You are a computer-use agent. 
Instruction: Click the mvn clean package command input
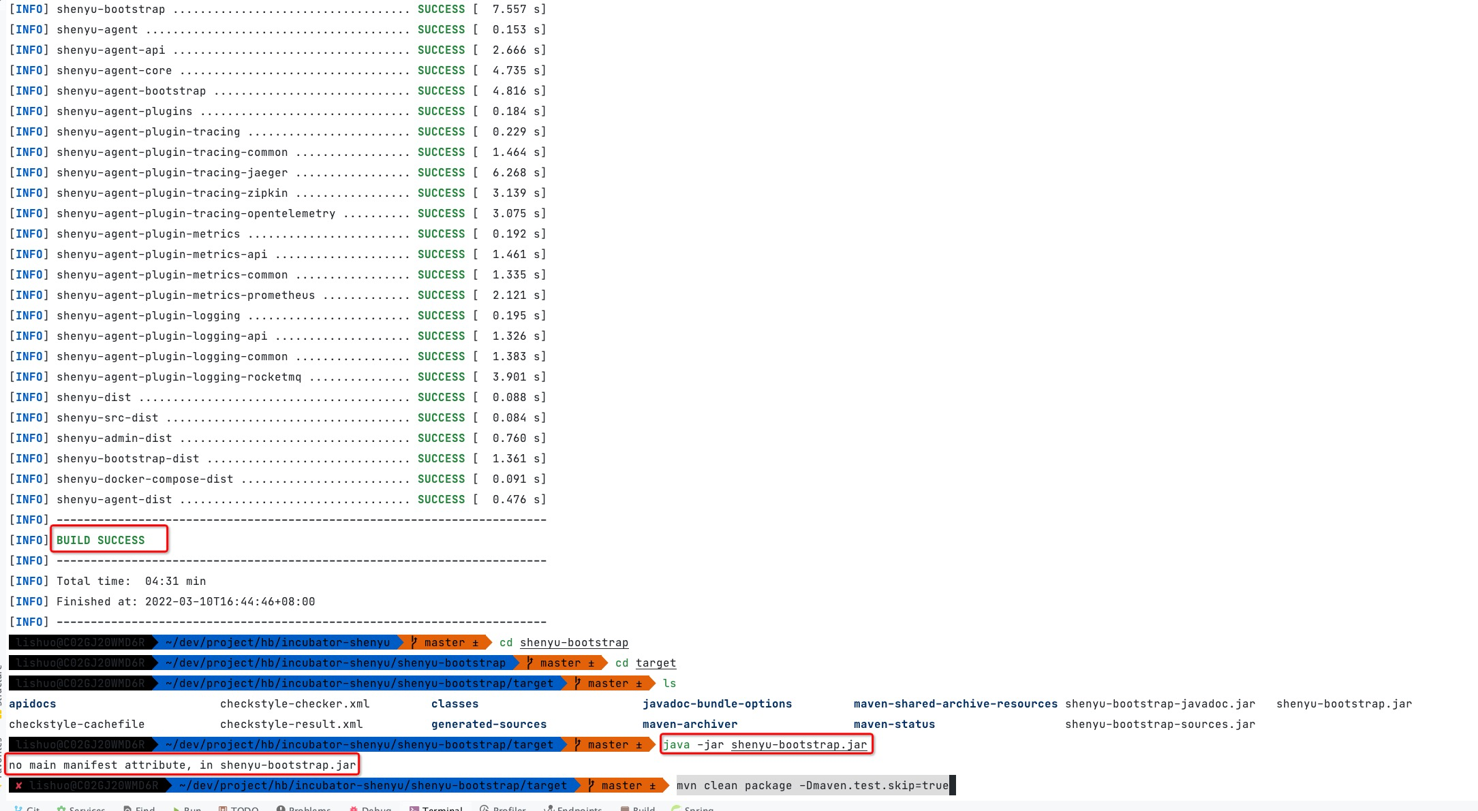[x=812, y=785]
